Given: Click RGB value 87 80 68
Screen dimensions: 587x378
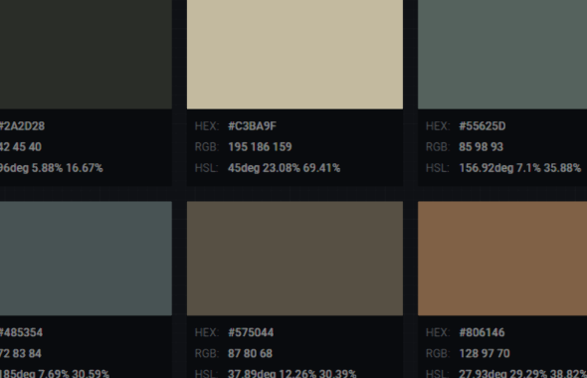Looking at the screenshot, I should (250, 353).
